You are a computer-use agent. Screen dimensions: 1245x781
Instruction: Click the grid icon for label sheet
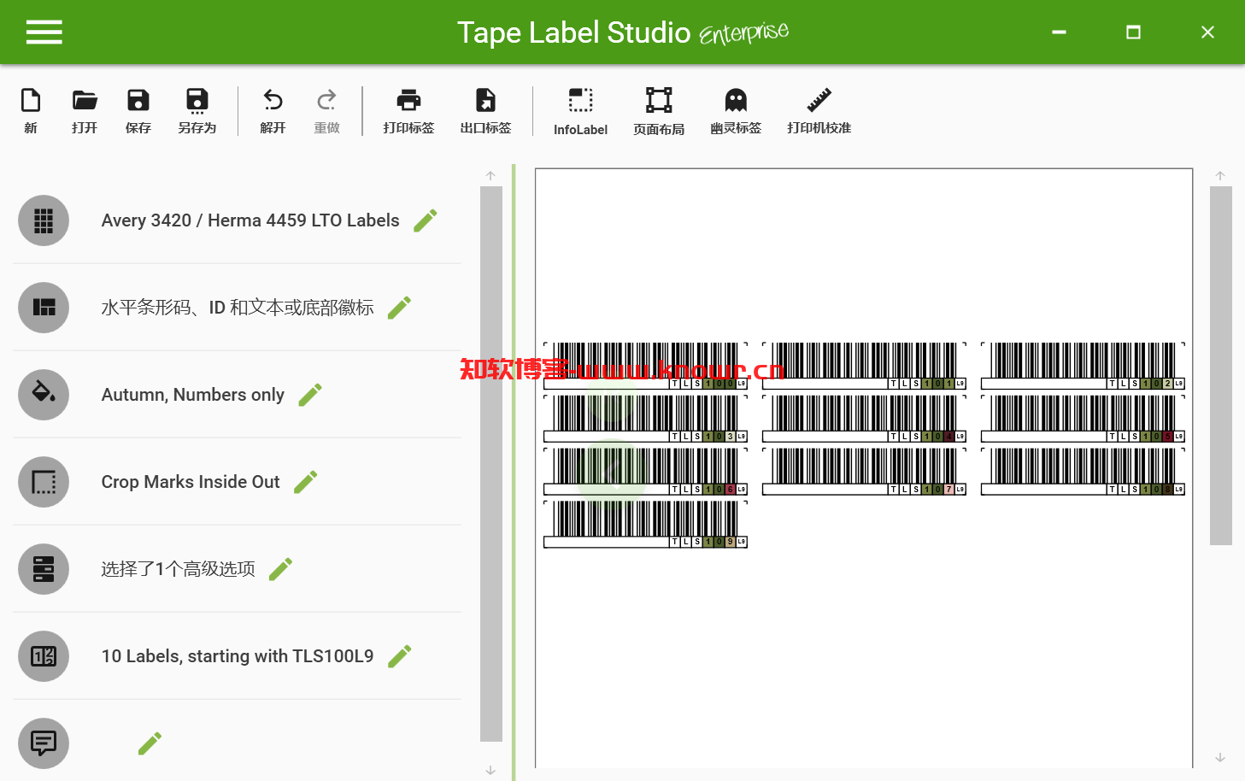[44, 220]
